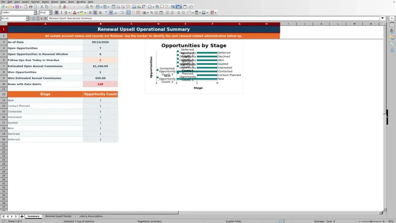Click the last sheet navigation arrow
396x223 pixels.
pyautogui.click(x=16, y=216)
